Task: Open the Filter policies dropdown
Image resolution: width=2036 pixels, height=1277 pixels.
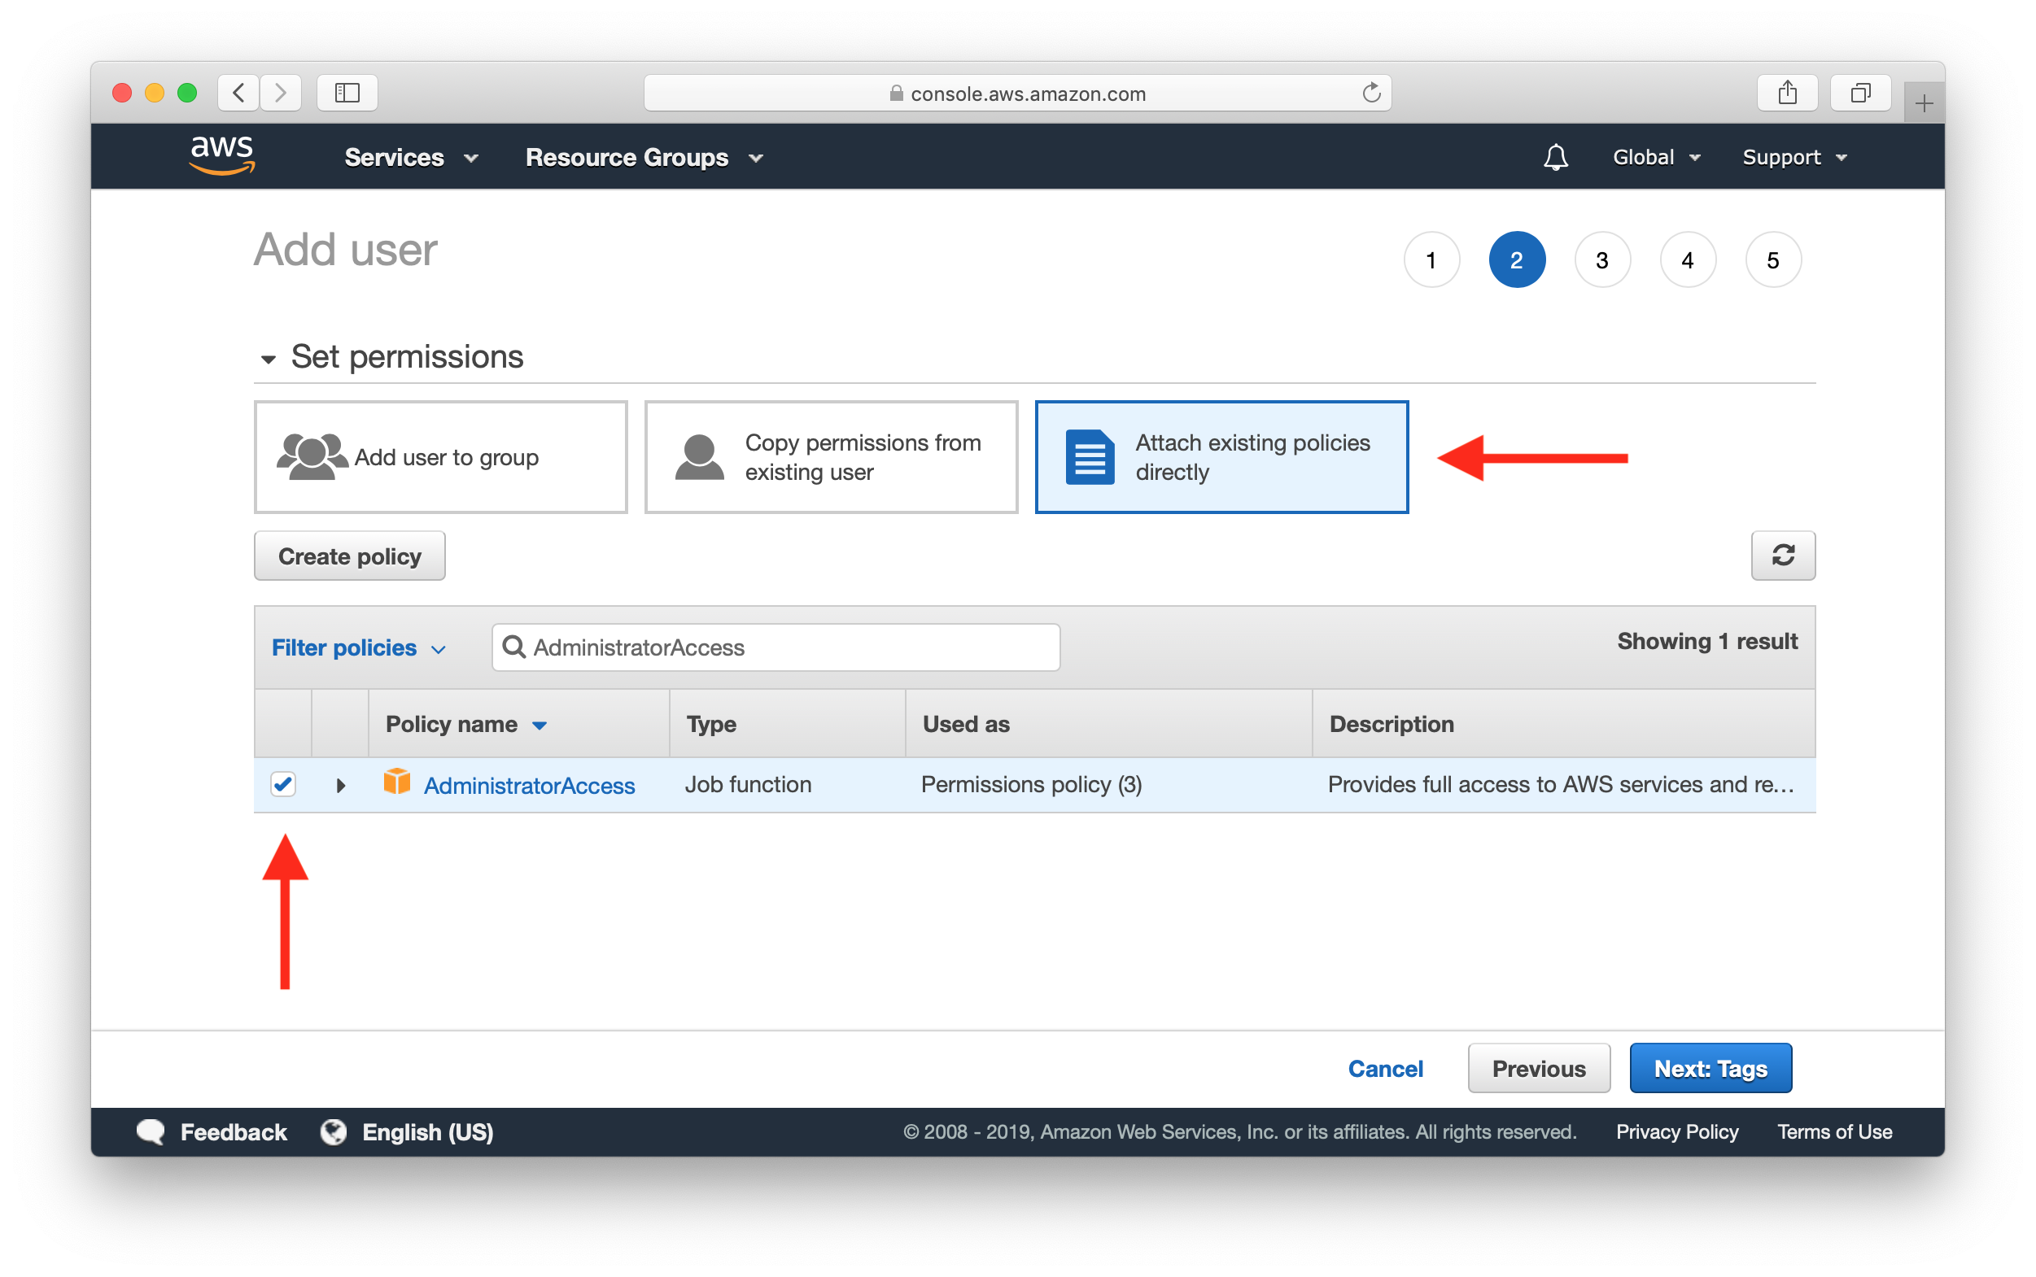Action: [x=358, y=647]
